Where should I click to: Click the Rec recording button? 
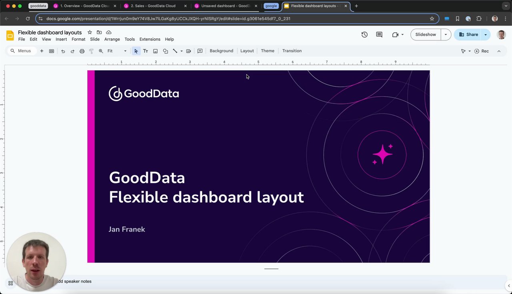coord(482,51)
